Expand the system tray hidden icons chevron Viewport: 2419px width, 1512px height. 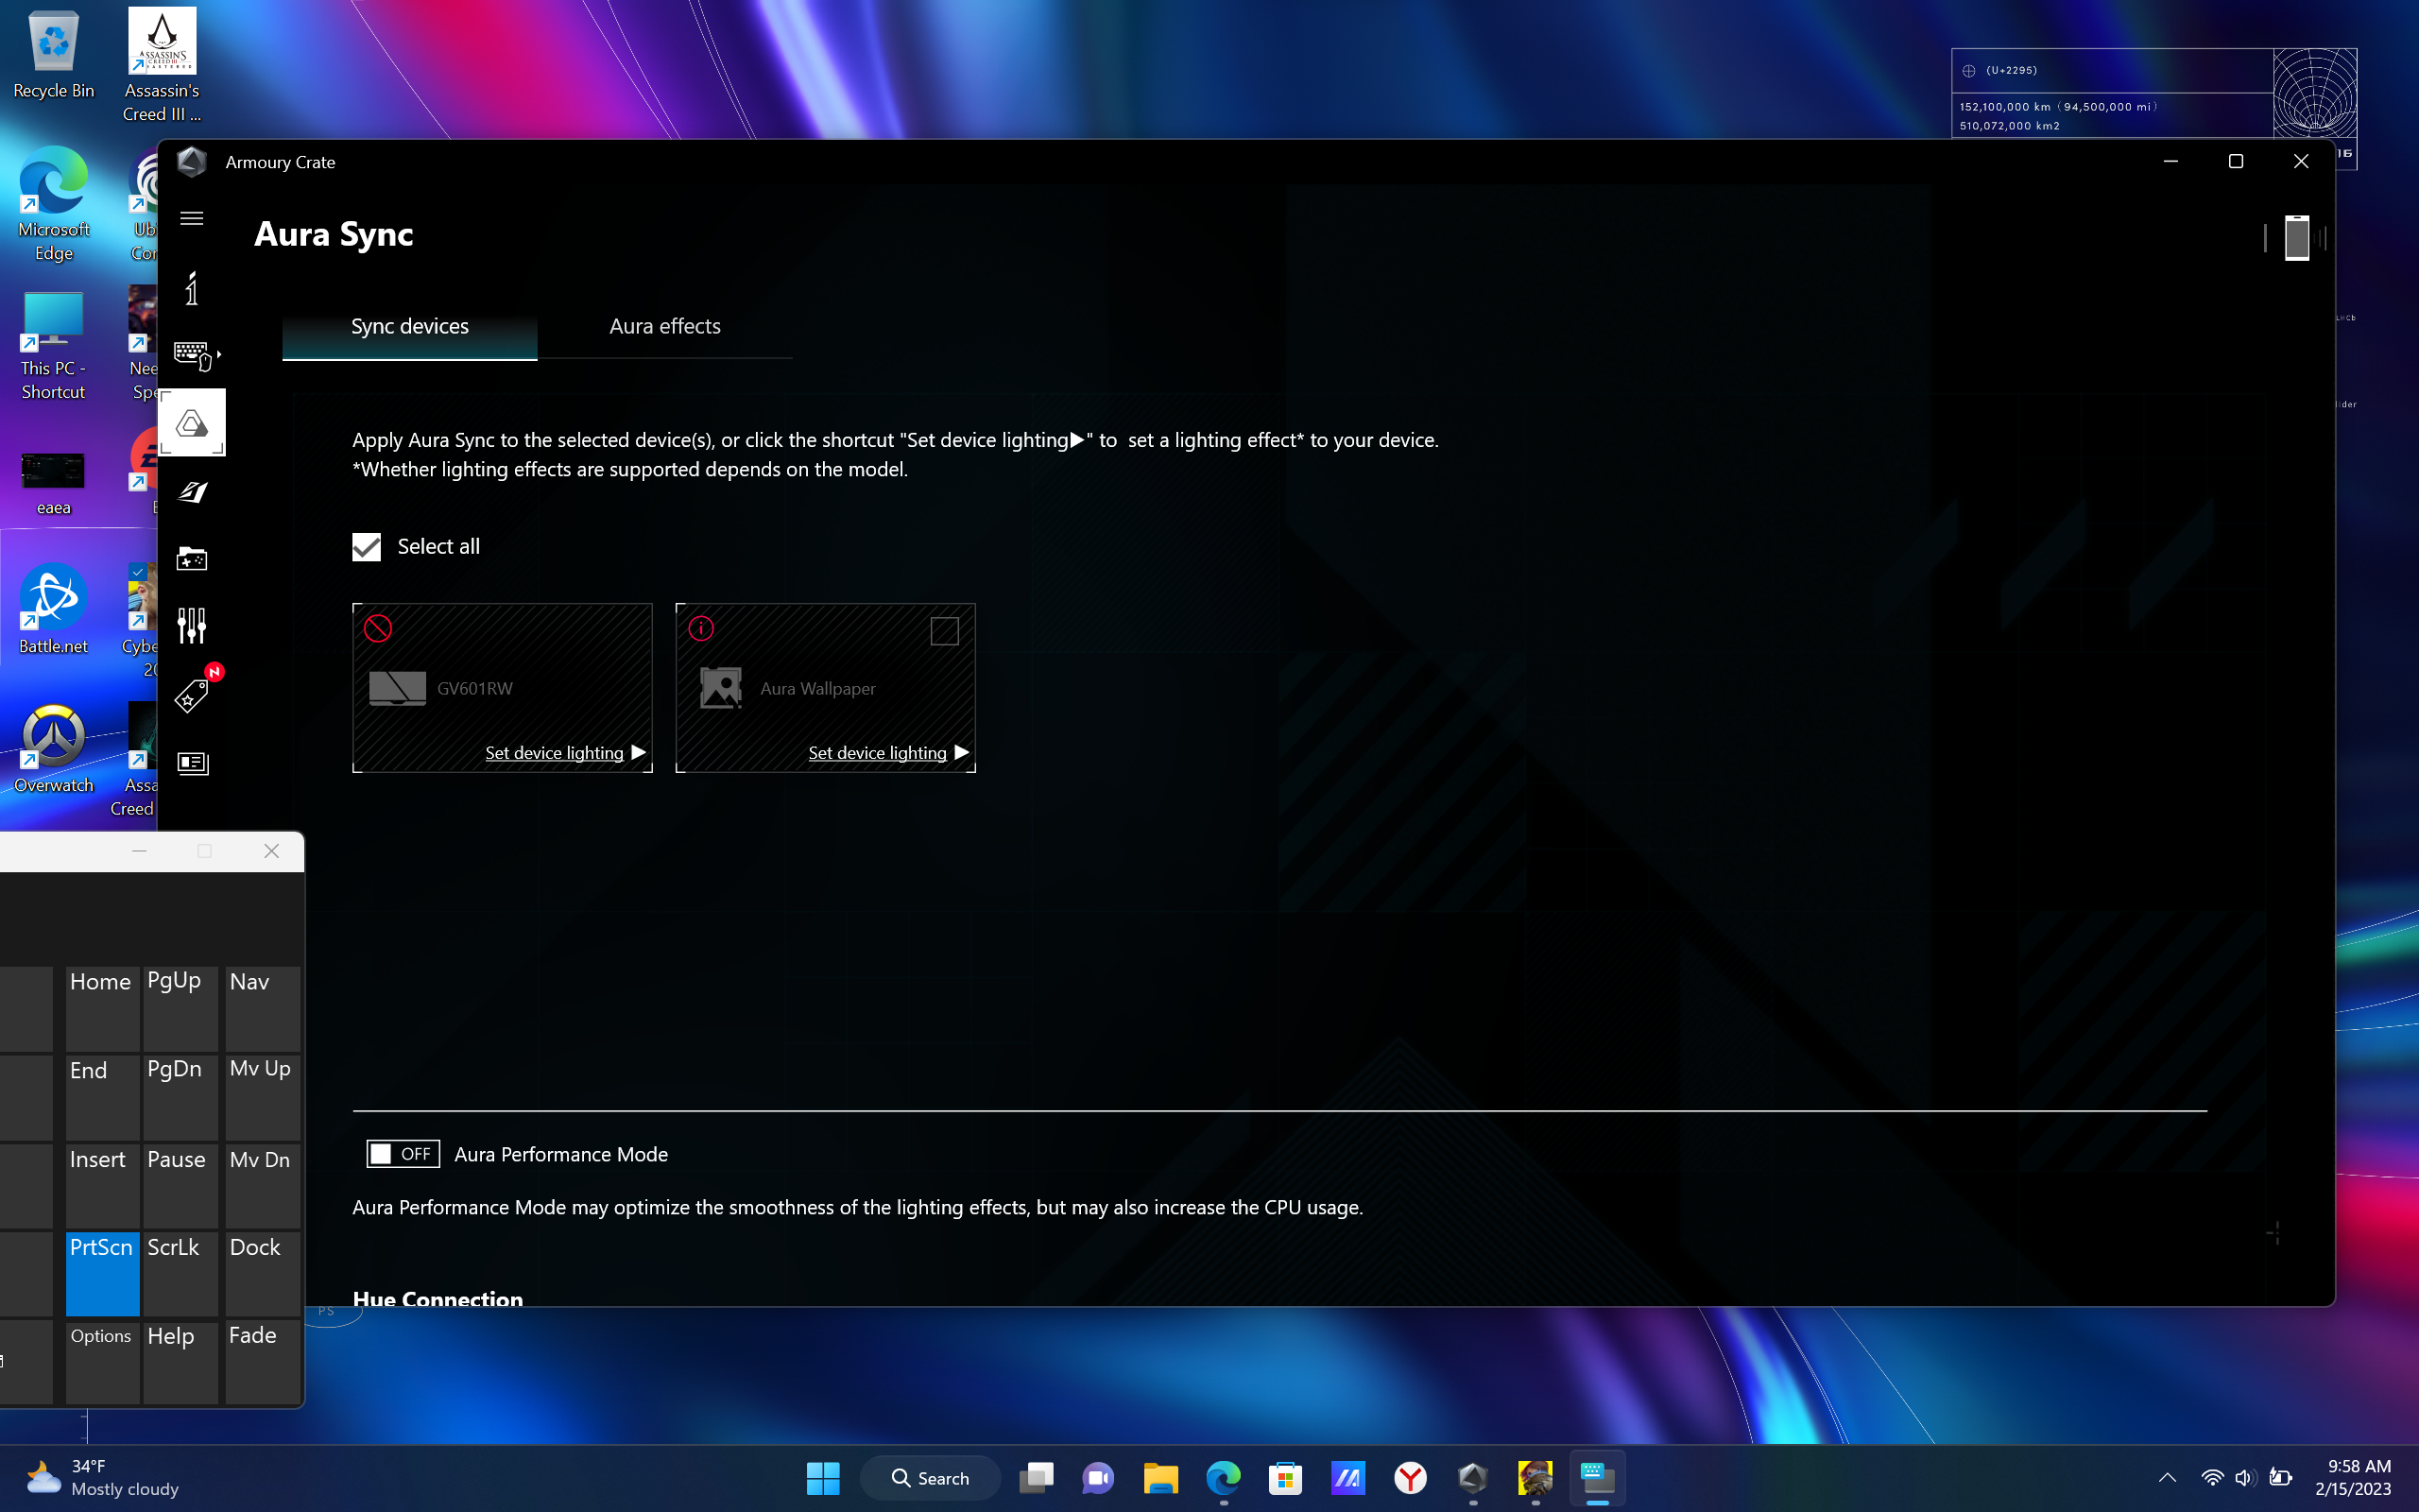point(2167,1478)
